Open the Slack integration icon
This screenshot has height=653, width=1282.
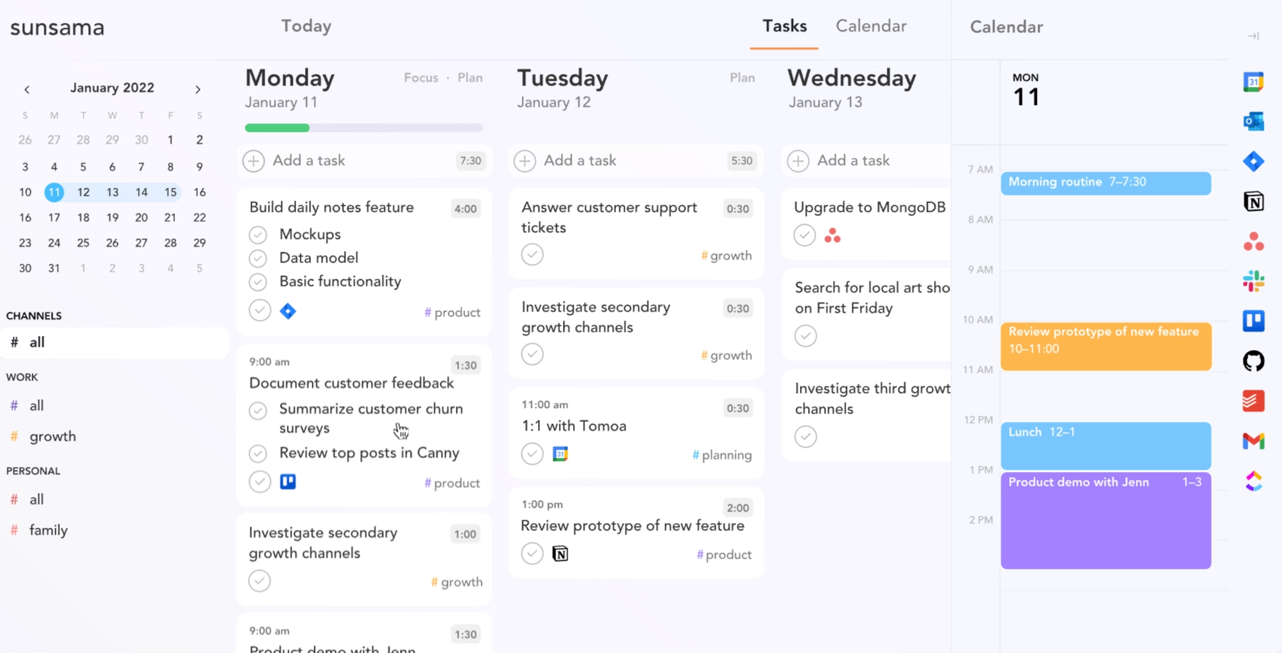(1253, 281)
